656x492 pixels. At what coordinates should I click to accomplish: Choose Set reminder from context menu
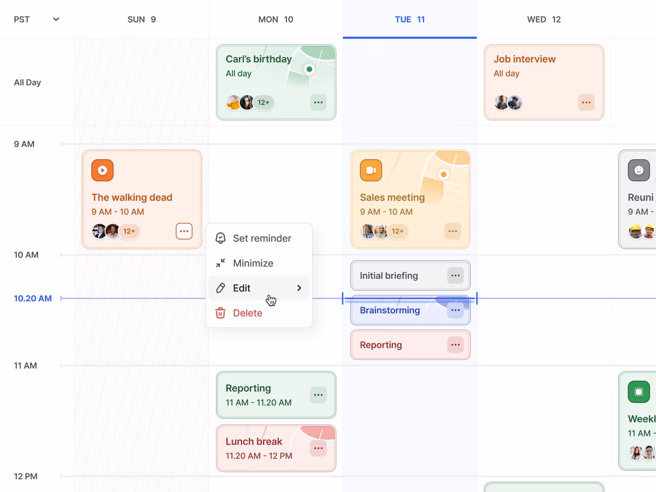(x=259, y=238)
